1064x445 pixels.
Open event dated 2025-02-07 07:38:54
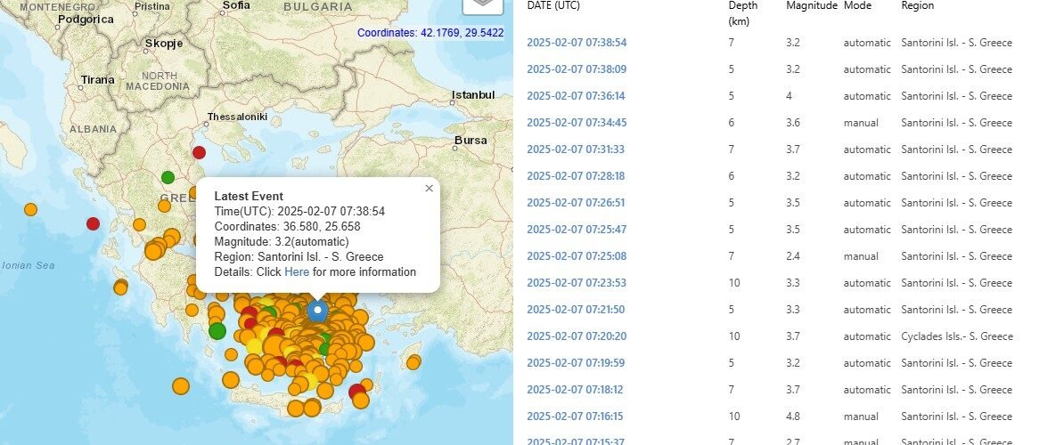577,43
